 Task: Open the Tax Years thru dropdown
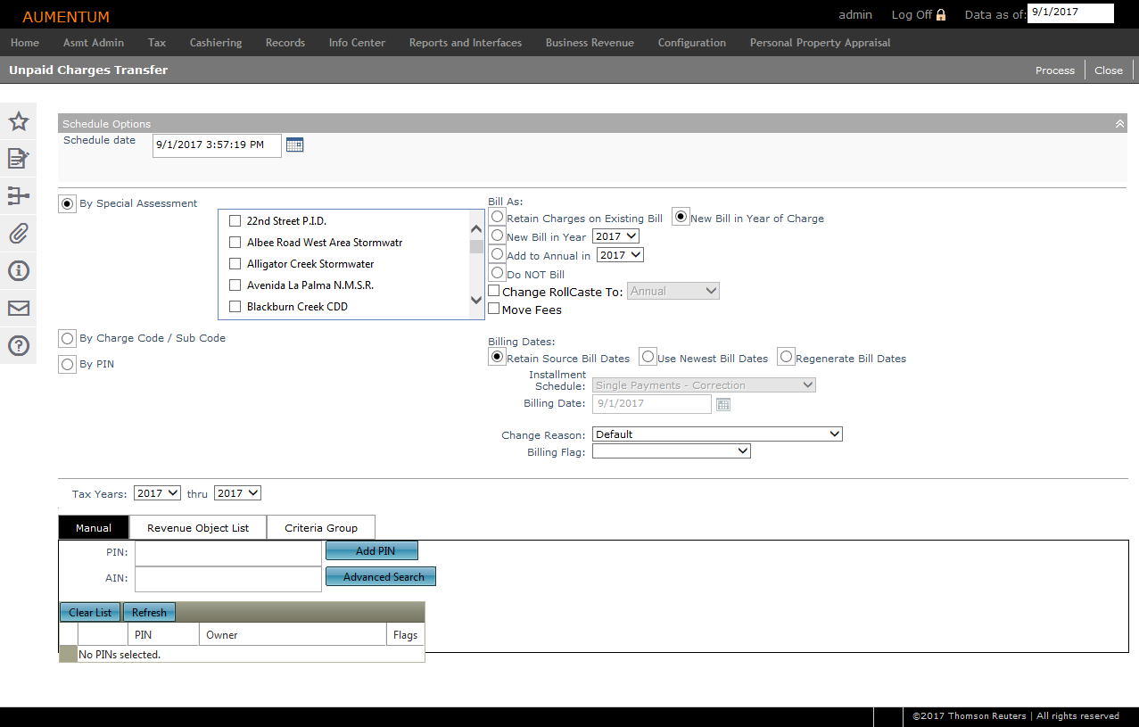coord(237,493)
